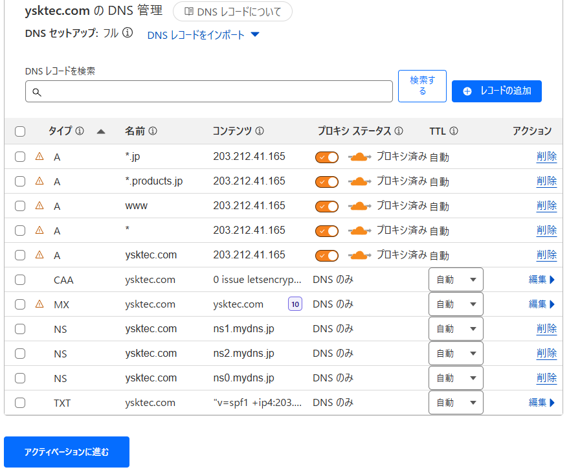Click the warning icon on the www record

click(39, 206)
